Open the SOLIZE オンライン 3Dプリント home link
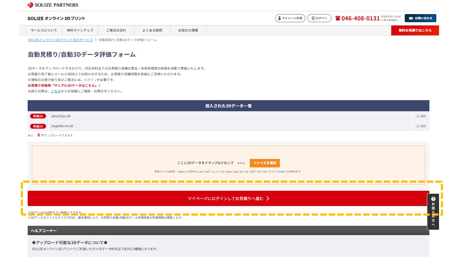 pyautogui.click(x=56, y=18)
